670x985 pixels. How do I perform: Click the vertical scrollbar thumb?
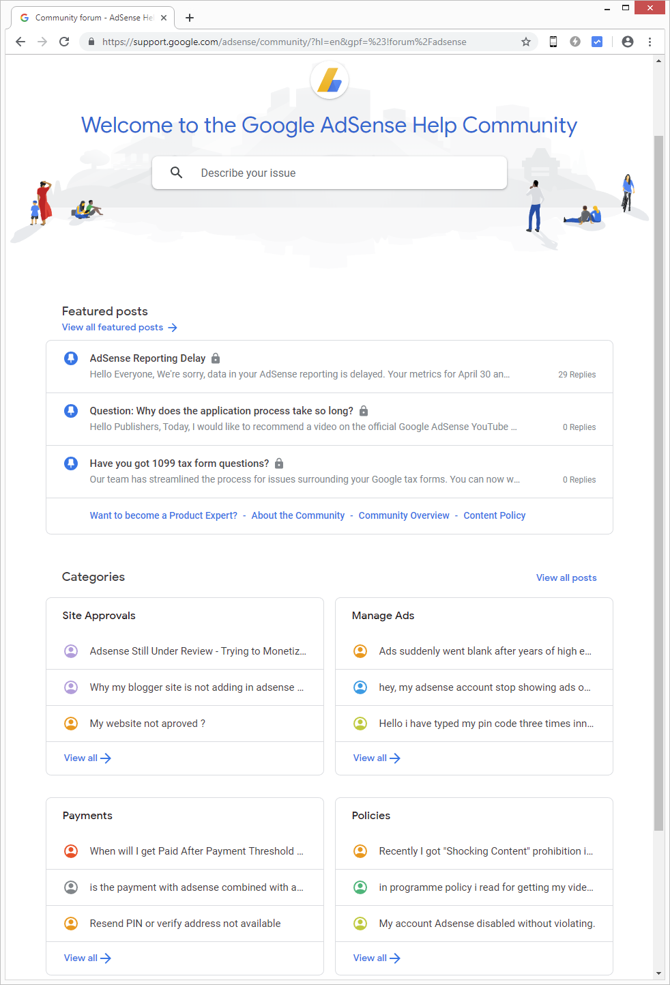pyautogui.click(x=658, y=483)
